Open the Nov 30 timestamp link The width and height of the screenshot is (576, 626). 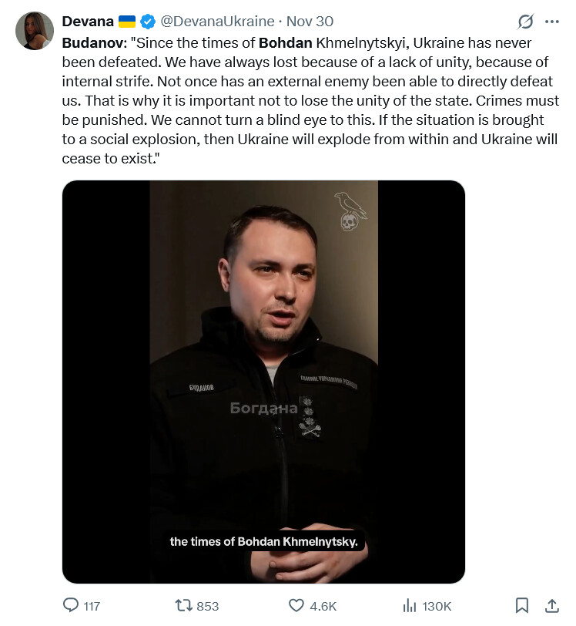[x=310, y=21]
